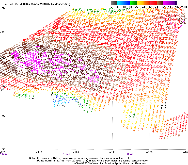Click the title 'ASCAT 25KM NOAA Winds 20160713 descending'
The image size is (188, 165).
pyautogui.click(x=37, y=4)
